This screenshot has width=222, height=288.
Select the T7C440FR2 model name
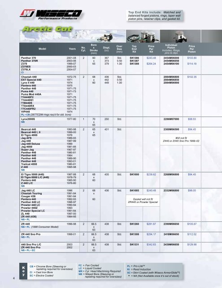coord(28,109)
